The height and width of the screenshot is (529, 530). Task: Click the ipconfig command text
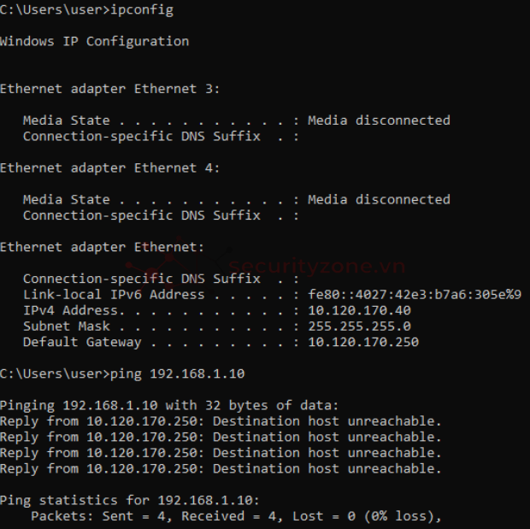pos(142,9)
